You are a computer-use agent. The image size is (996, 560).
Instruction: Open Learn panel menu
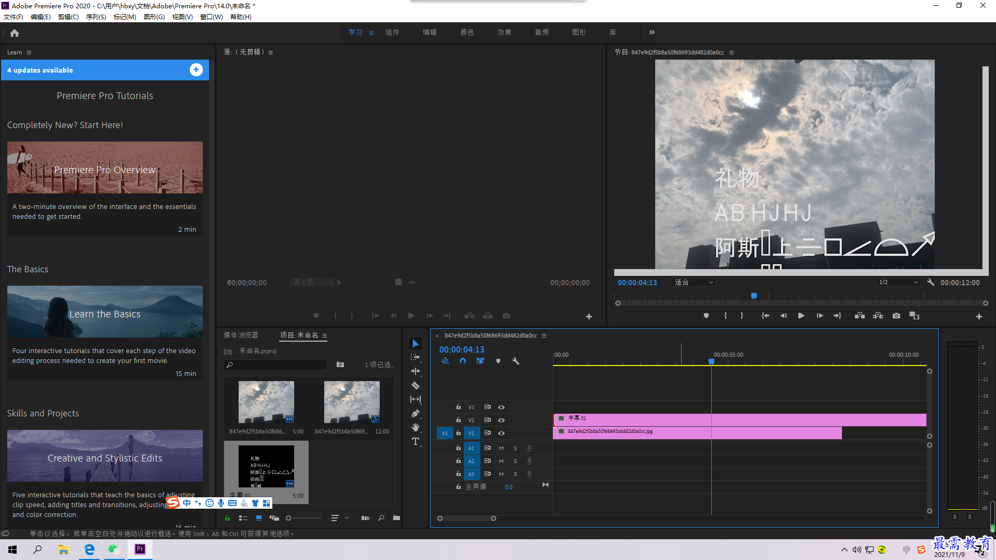[x=29, y=52]
